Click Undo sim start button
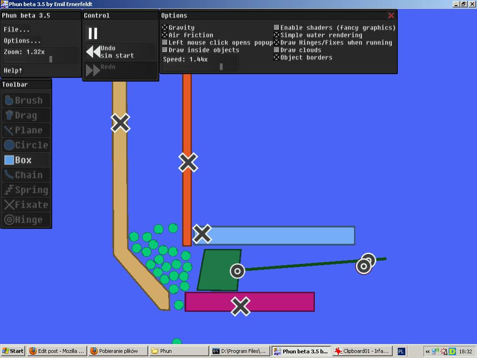Image resolution: width=477 pixels, height=358 pixels. 120,52
